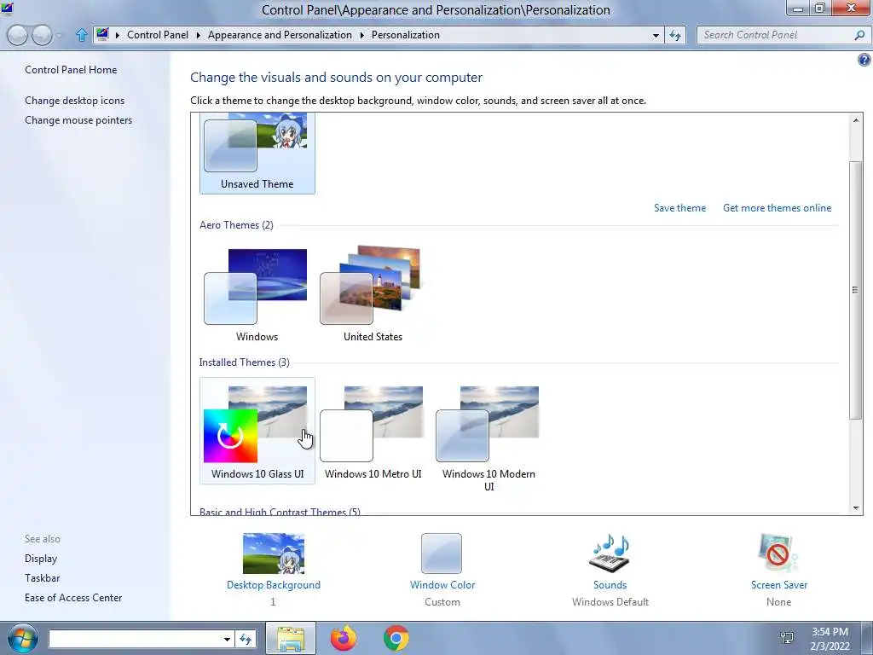873x655 pixels.
Task: Click the taskbar address input field
Action: click(135, 639)
